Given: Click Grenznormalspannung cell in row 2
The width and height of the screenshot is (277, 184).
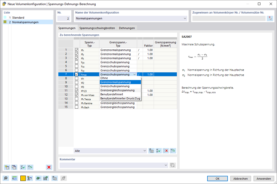Looking at the screenshot, I should [x=118, y=54].
